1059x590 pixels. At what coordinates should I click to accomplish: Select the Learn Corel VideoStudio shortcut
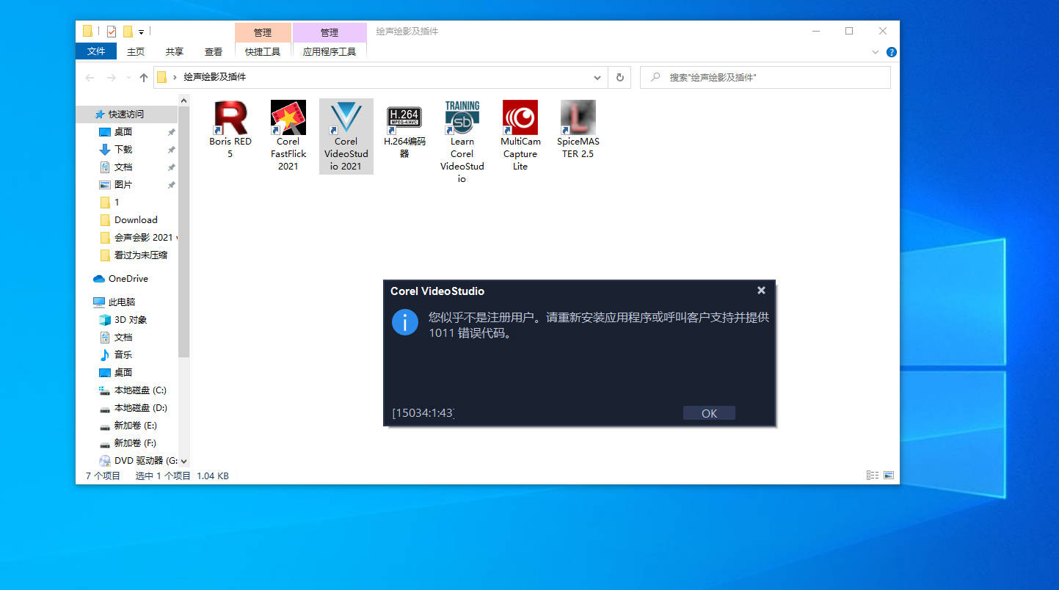click(x=462, y=142)
